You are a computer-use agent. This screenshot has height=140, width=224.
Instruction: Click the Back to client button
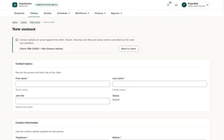(128, 49)
